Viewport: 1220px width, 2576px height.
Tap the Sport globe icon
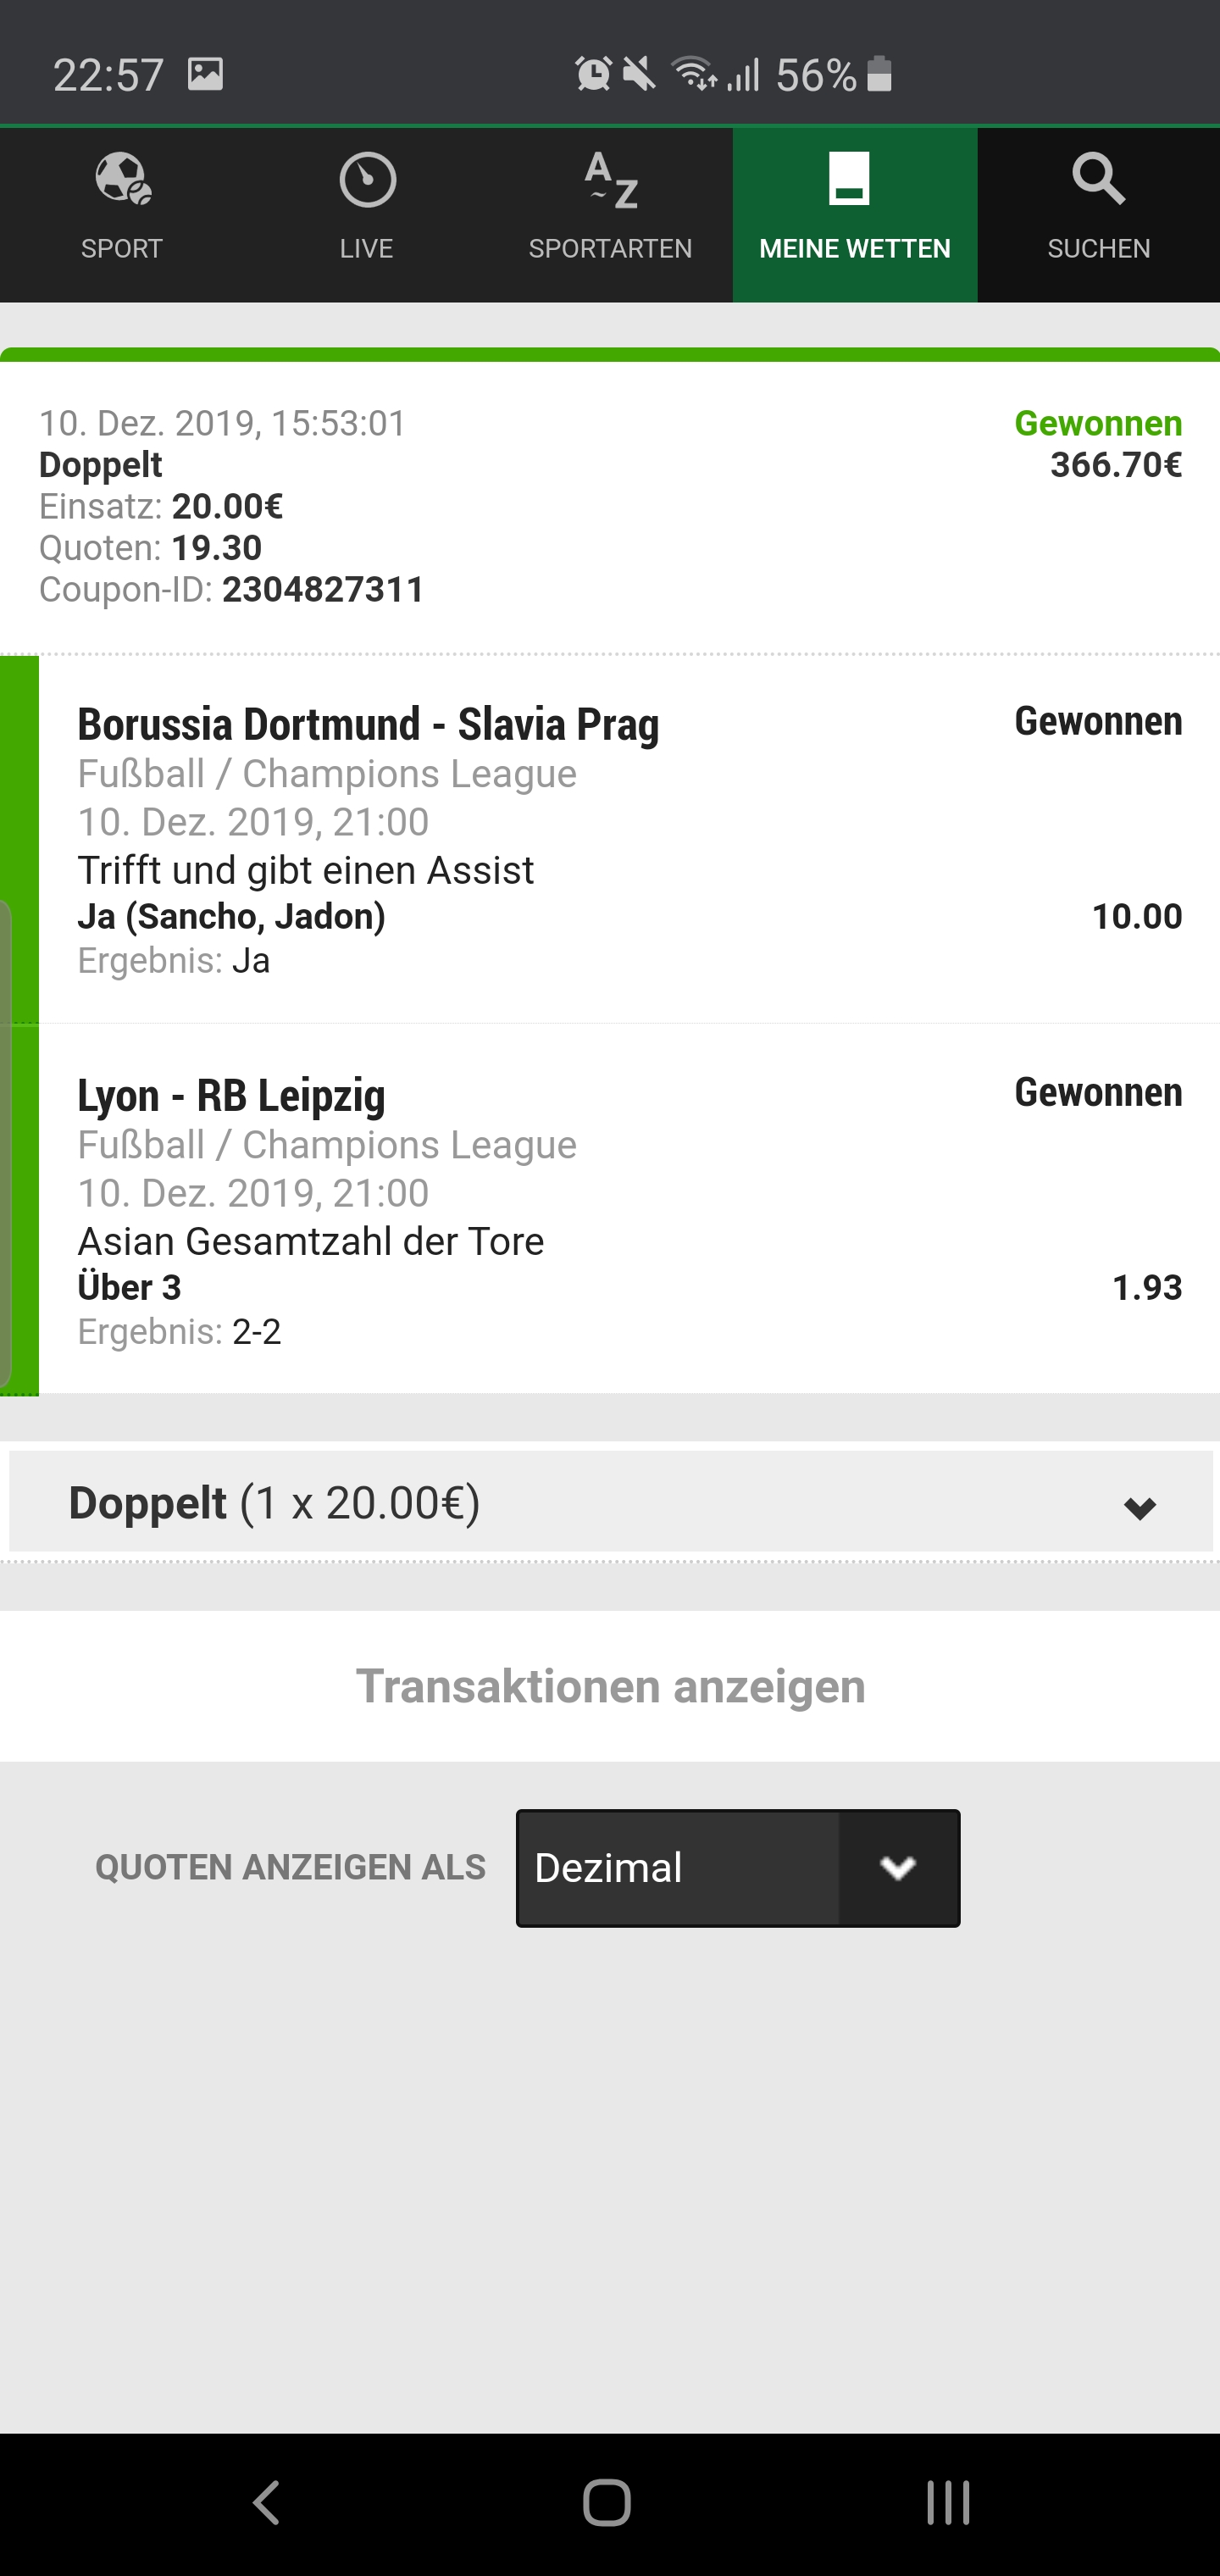[122, 180]
